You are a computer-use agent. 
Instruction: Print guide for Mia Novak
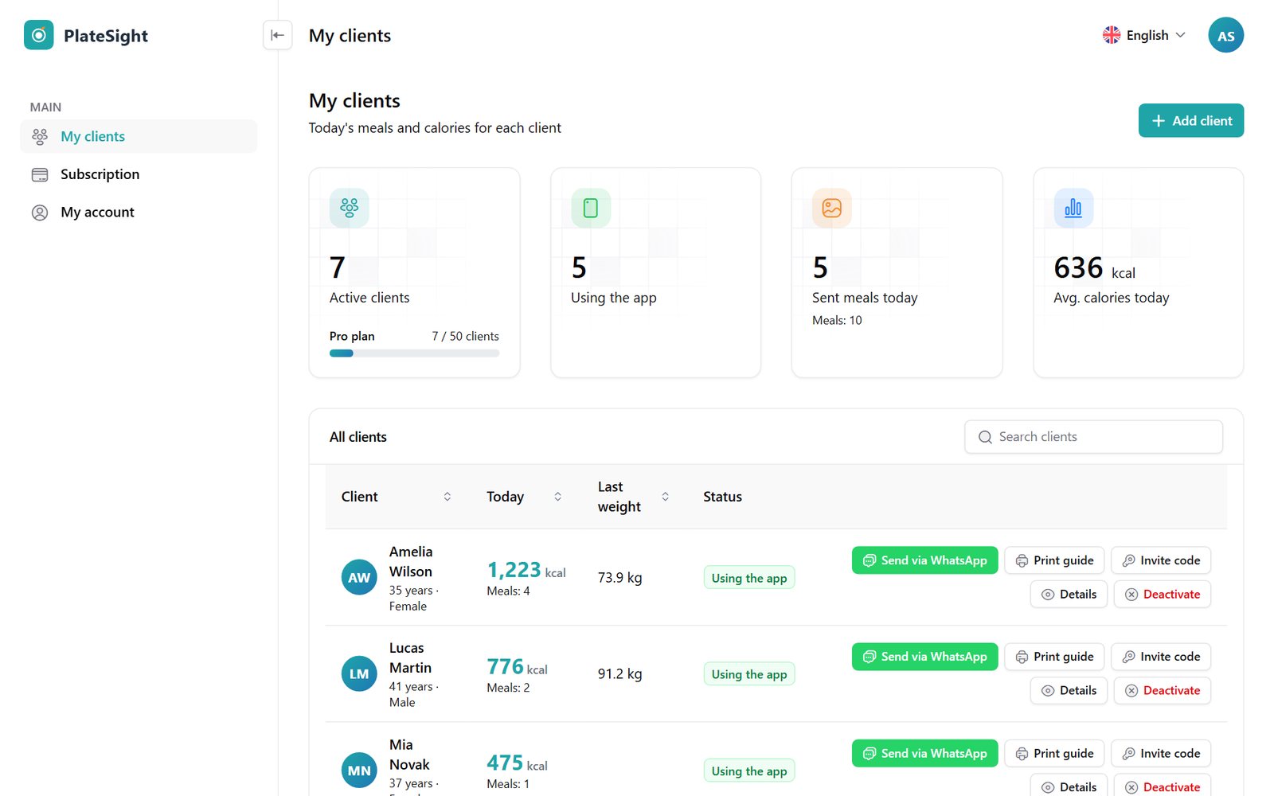click(1054, 753)
